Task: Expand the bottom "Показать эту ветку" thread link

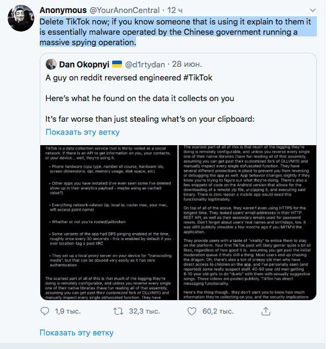Action: coord(77,333)
